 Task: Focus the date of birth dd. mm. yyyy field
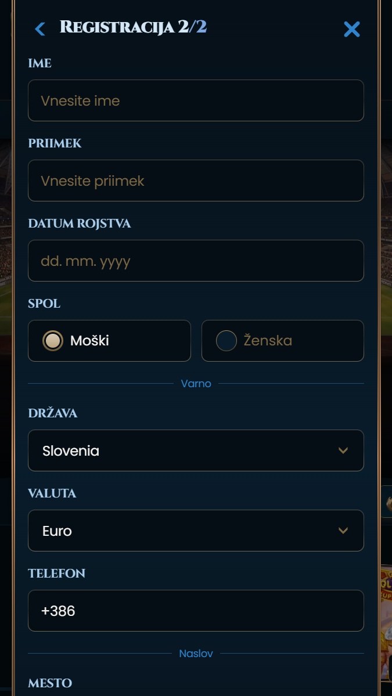[x=196, y=261]
